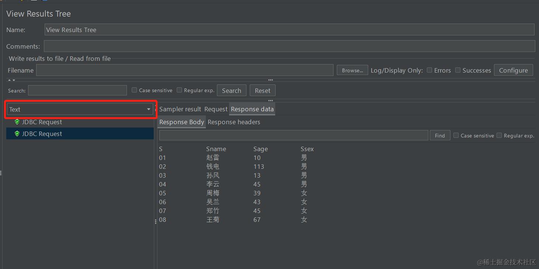Toggle Regular exp. next to the Search button
The width and height of the screenshot is (539, 269).
(179, 90)
